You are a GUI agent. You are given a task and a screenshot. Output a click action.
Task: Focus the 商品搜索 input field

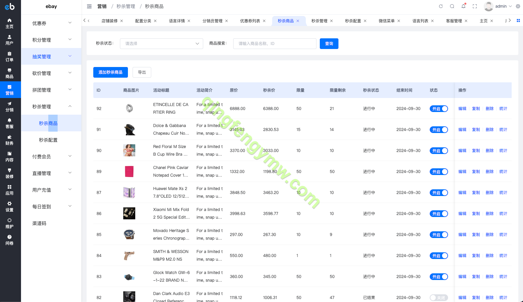[275, 44]
